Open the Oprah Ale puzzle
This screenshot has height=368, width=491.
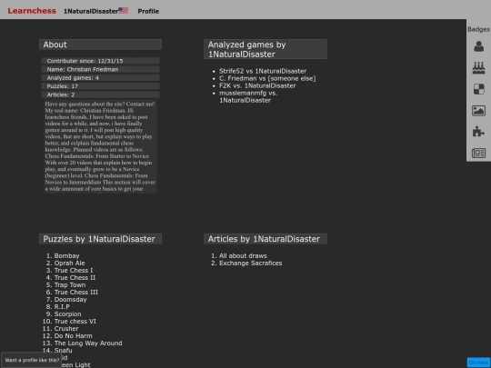[69, 263]
